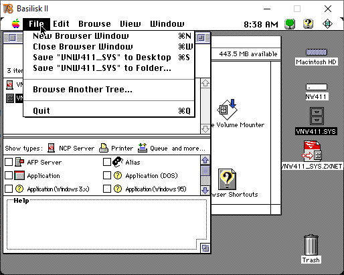Open the Apple menu icon
Viewport: 344px width, 275px height.
[x=16, y=23]
